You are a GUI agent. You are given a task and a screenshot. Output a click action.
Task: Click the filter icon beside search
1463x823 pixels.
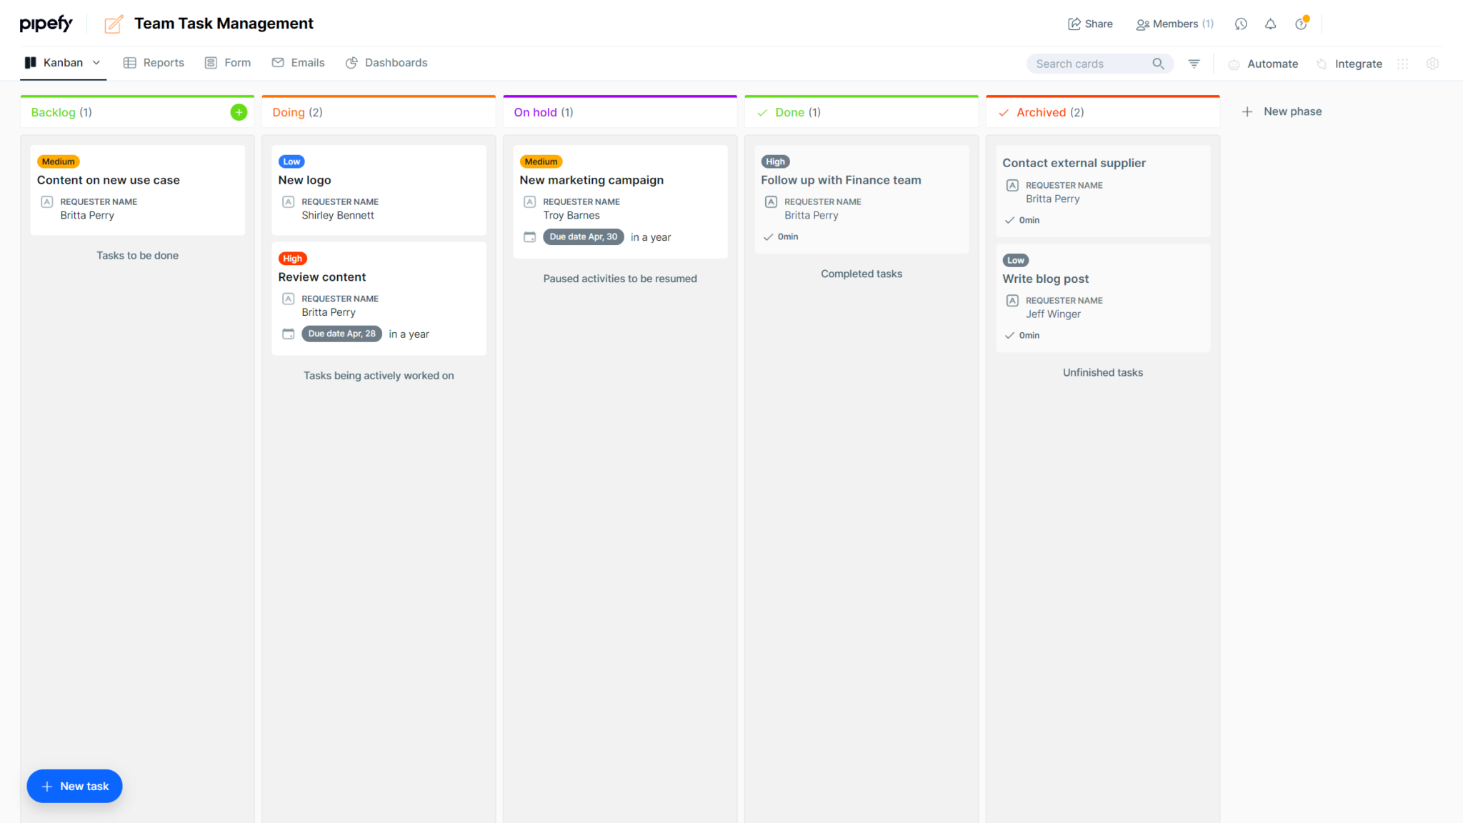1194,63
